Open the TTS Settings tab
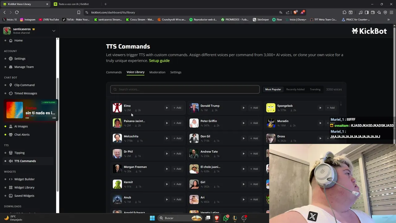 176,72
